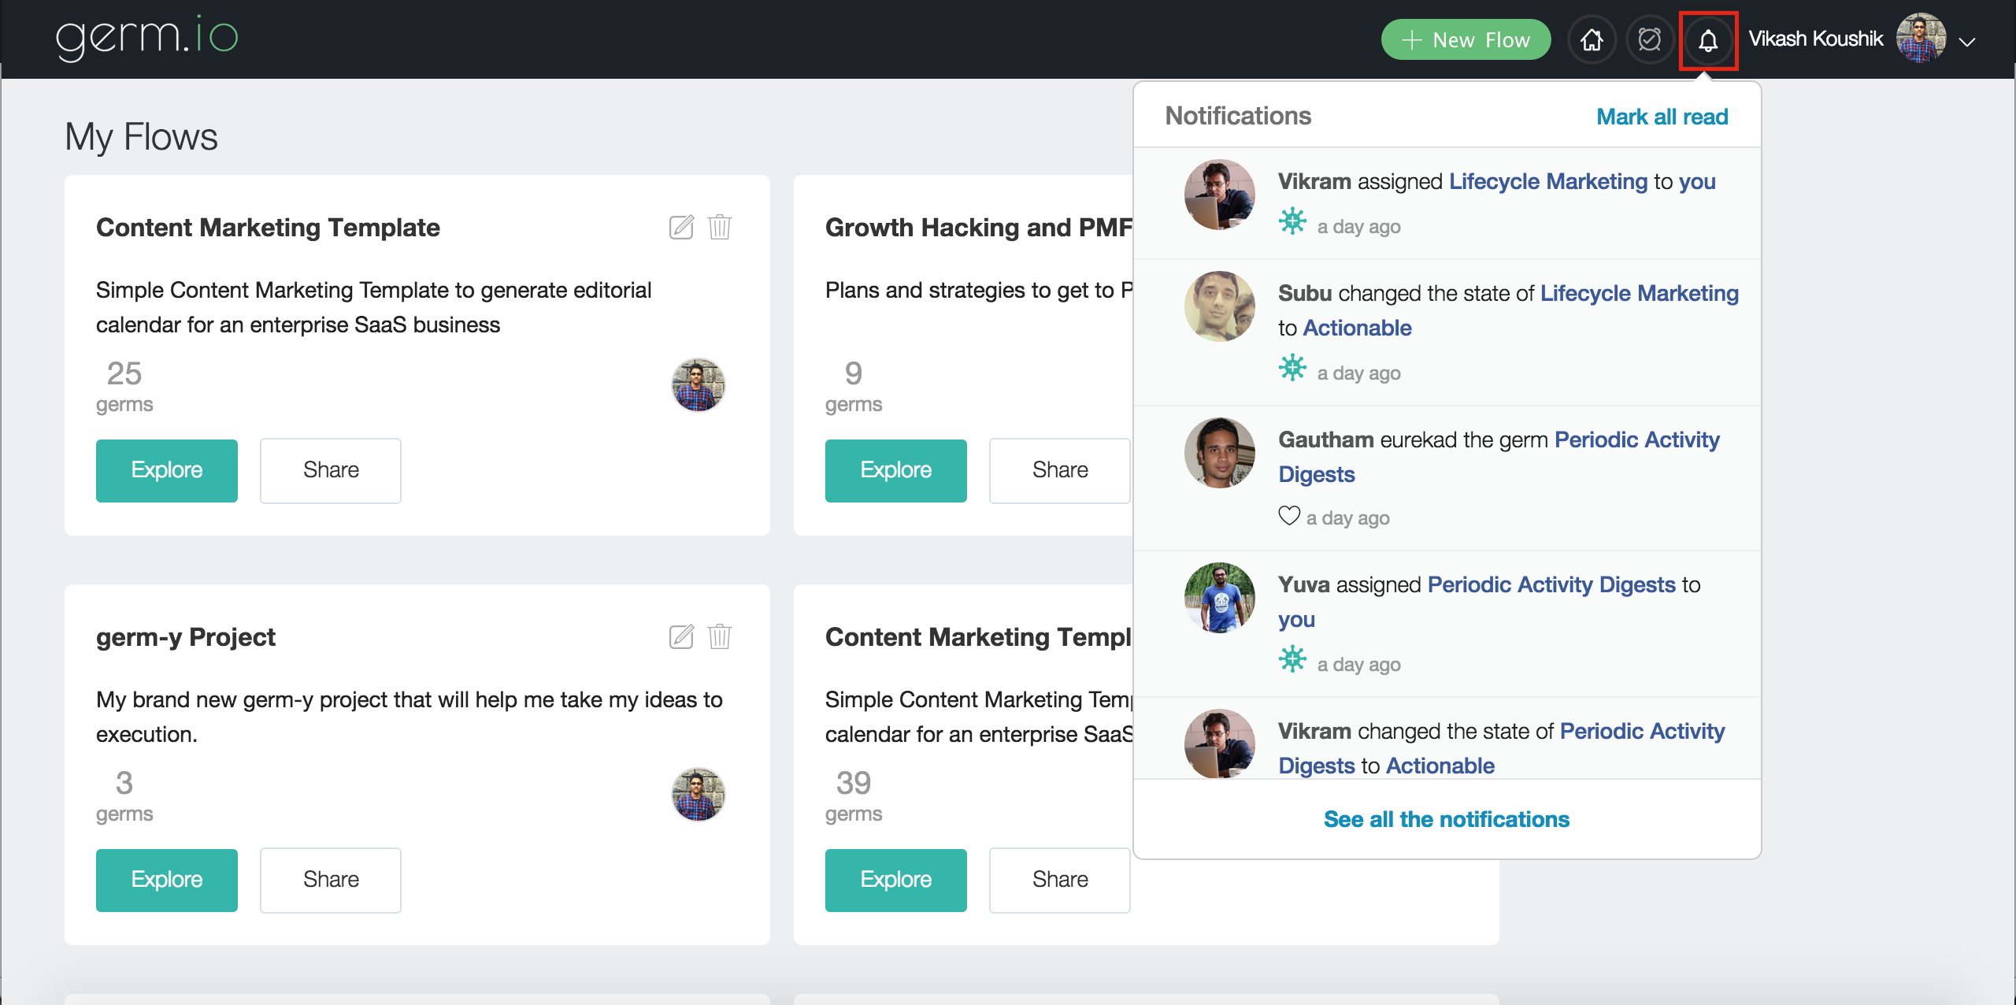Viewport: 2016px width, 1005px height.
Task: Click owner avatar on germ-y Project card
Action: point(698,794)
